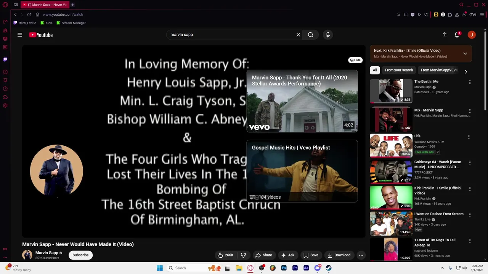The image size is (488, 274).
Task: Go back to the previous page
Action: (15, 14)
